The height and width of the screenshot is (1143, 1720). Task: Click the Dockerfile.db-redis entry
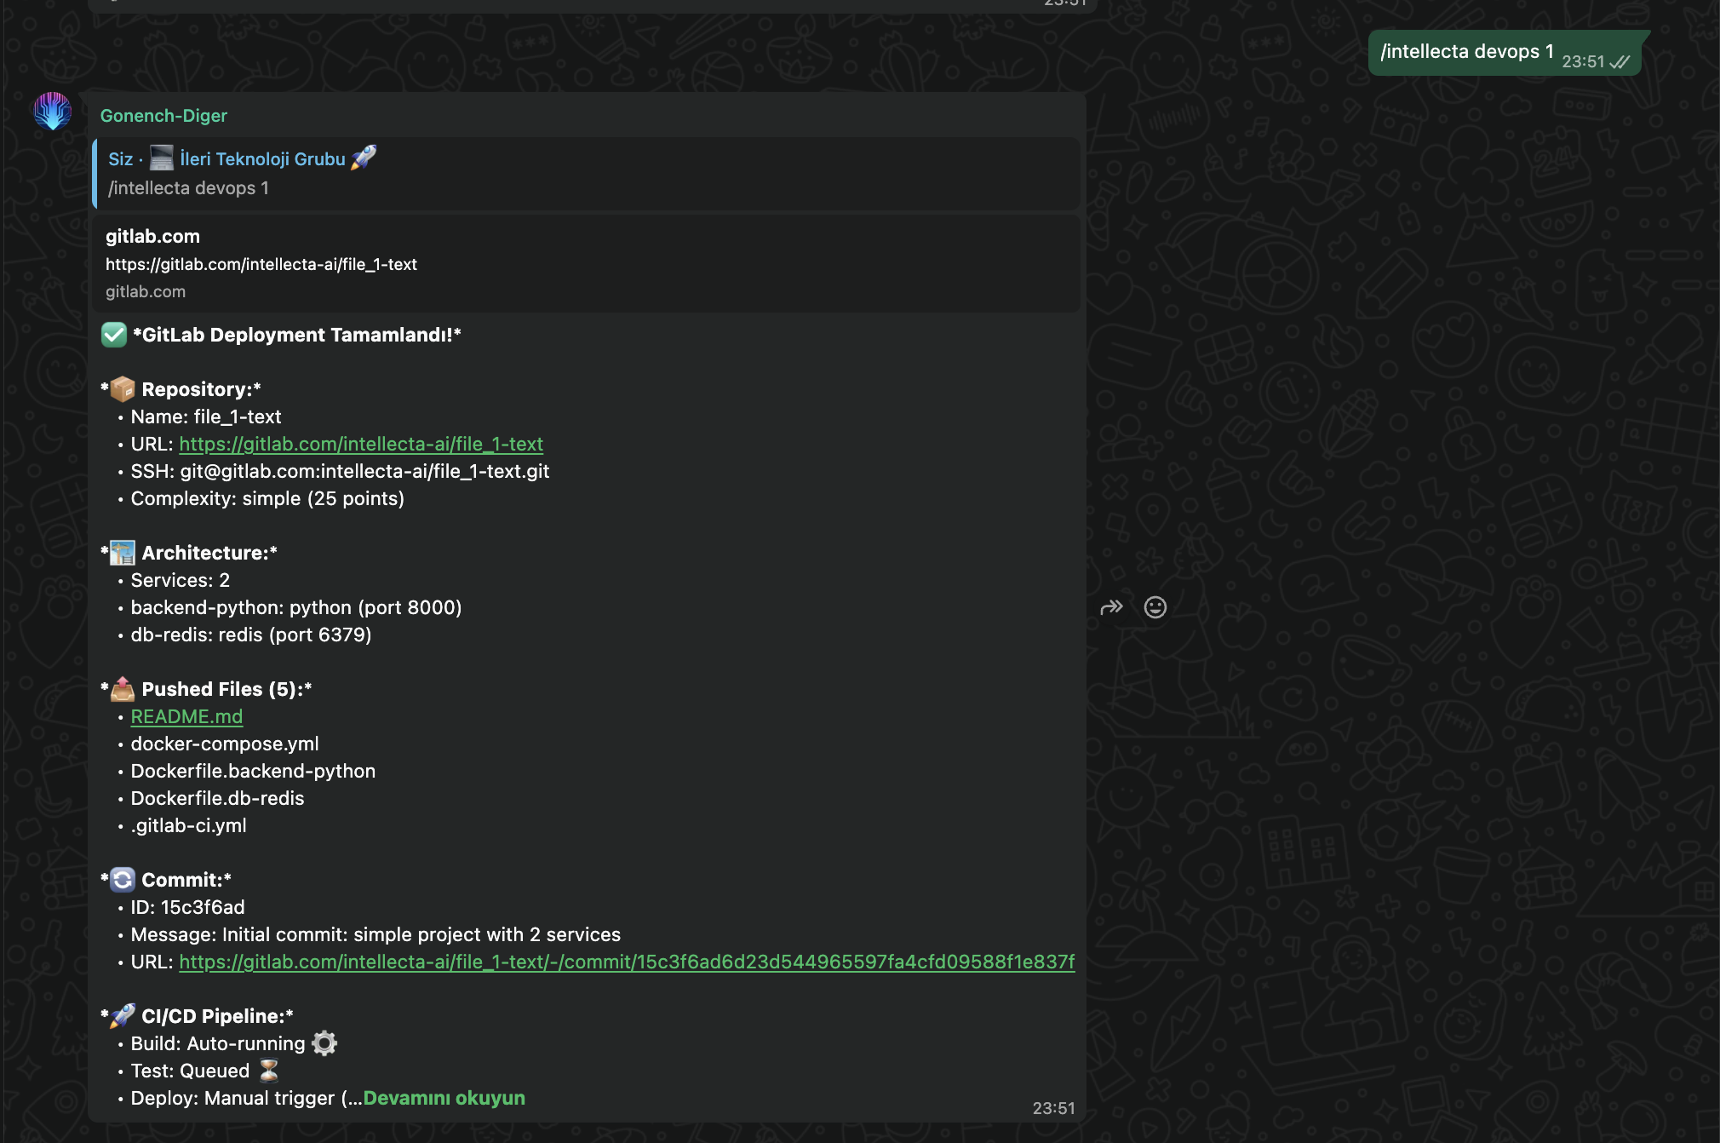(x=217, y=798)
